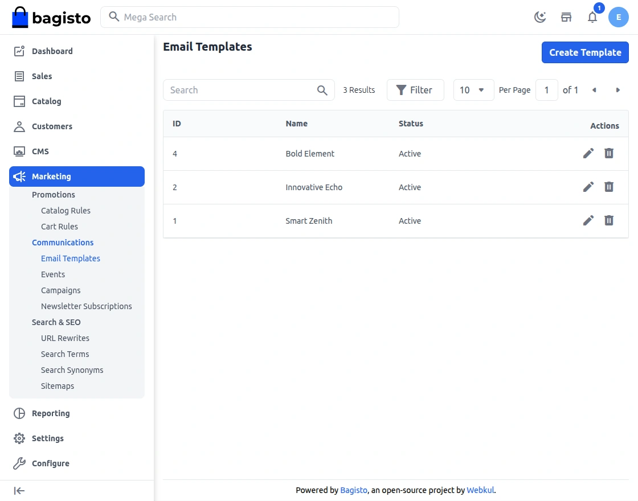The image size is (638, 501).
Task: Open Promotions submenu
Action: pyautogui.click(x=54, y=194)
